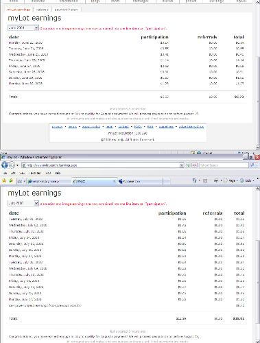
Task: Click the Totals label in July table
Action: pyautogui.click(x=13, y=318)
